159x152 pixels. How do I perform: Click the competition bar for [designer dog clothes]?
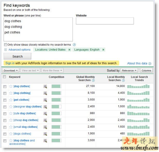click(56, 107)
